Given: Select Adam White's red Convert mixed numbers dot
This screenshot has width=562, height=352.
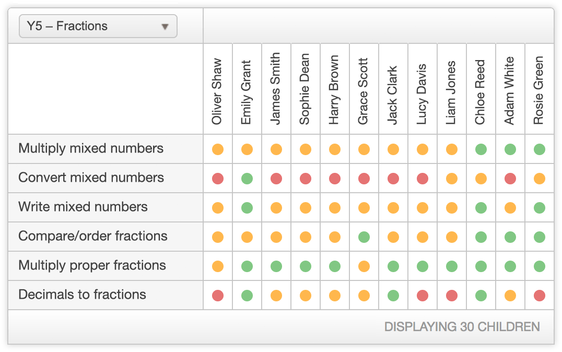Looking at the screenshot, I should tap(510, 179).
